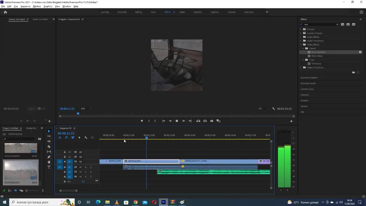Toggle Linked Selection in timeline
366x206 pixels.
point(73,138)
